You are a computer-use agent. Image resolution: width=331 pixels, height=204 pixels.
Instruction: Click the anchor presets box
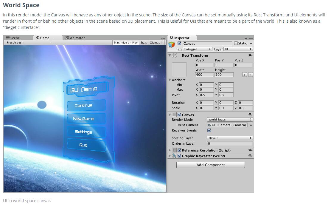(x=179, y=69)
